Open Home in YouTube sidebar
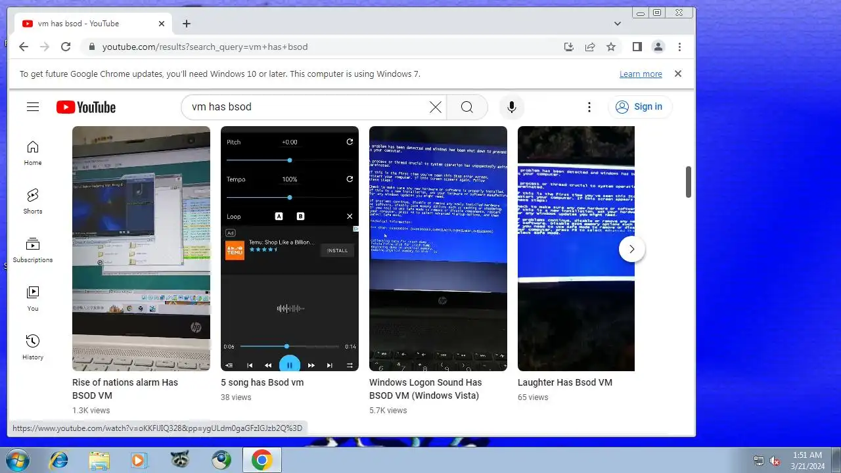This screenshot has height=473, width=841. 33,153
